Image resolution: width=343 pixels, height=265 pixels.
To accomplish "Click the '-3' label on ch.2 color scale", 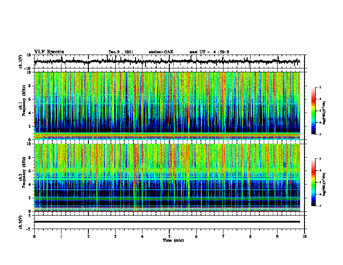I will pos(319,159).
